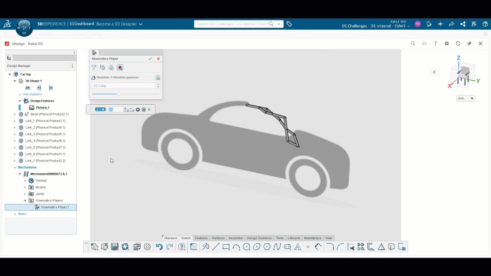Open the mm units dropdown
Screen dimensions: 491x276
point(465,98)
